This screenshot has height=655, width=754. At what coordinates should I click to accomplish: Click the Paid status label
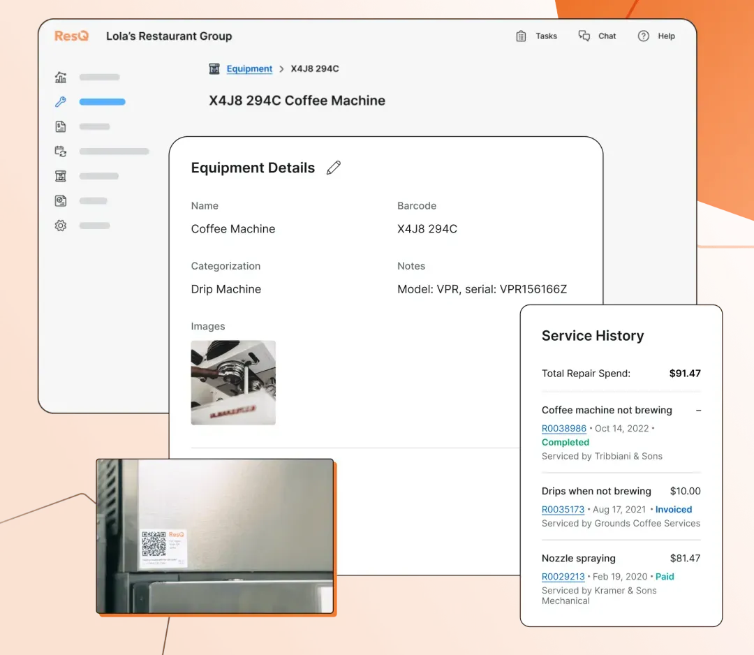tap(665, 577)
